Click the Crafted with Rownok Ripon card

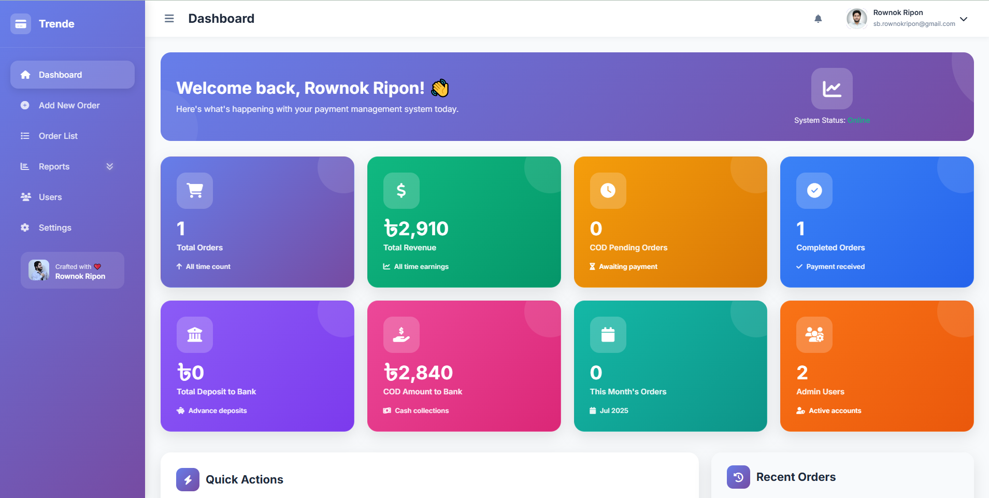[73, 271]
